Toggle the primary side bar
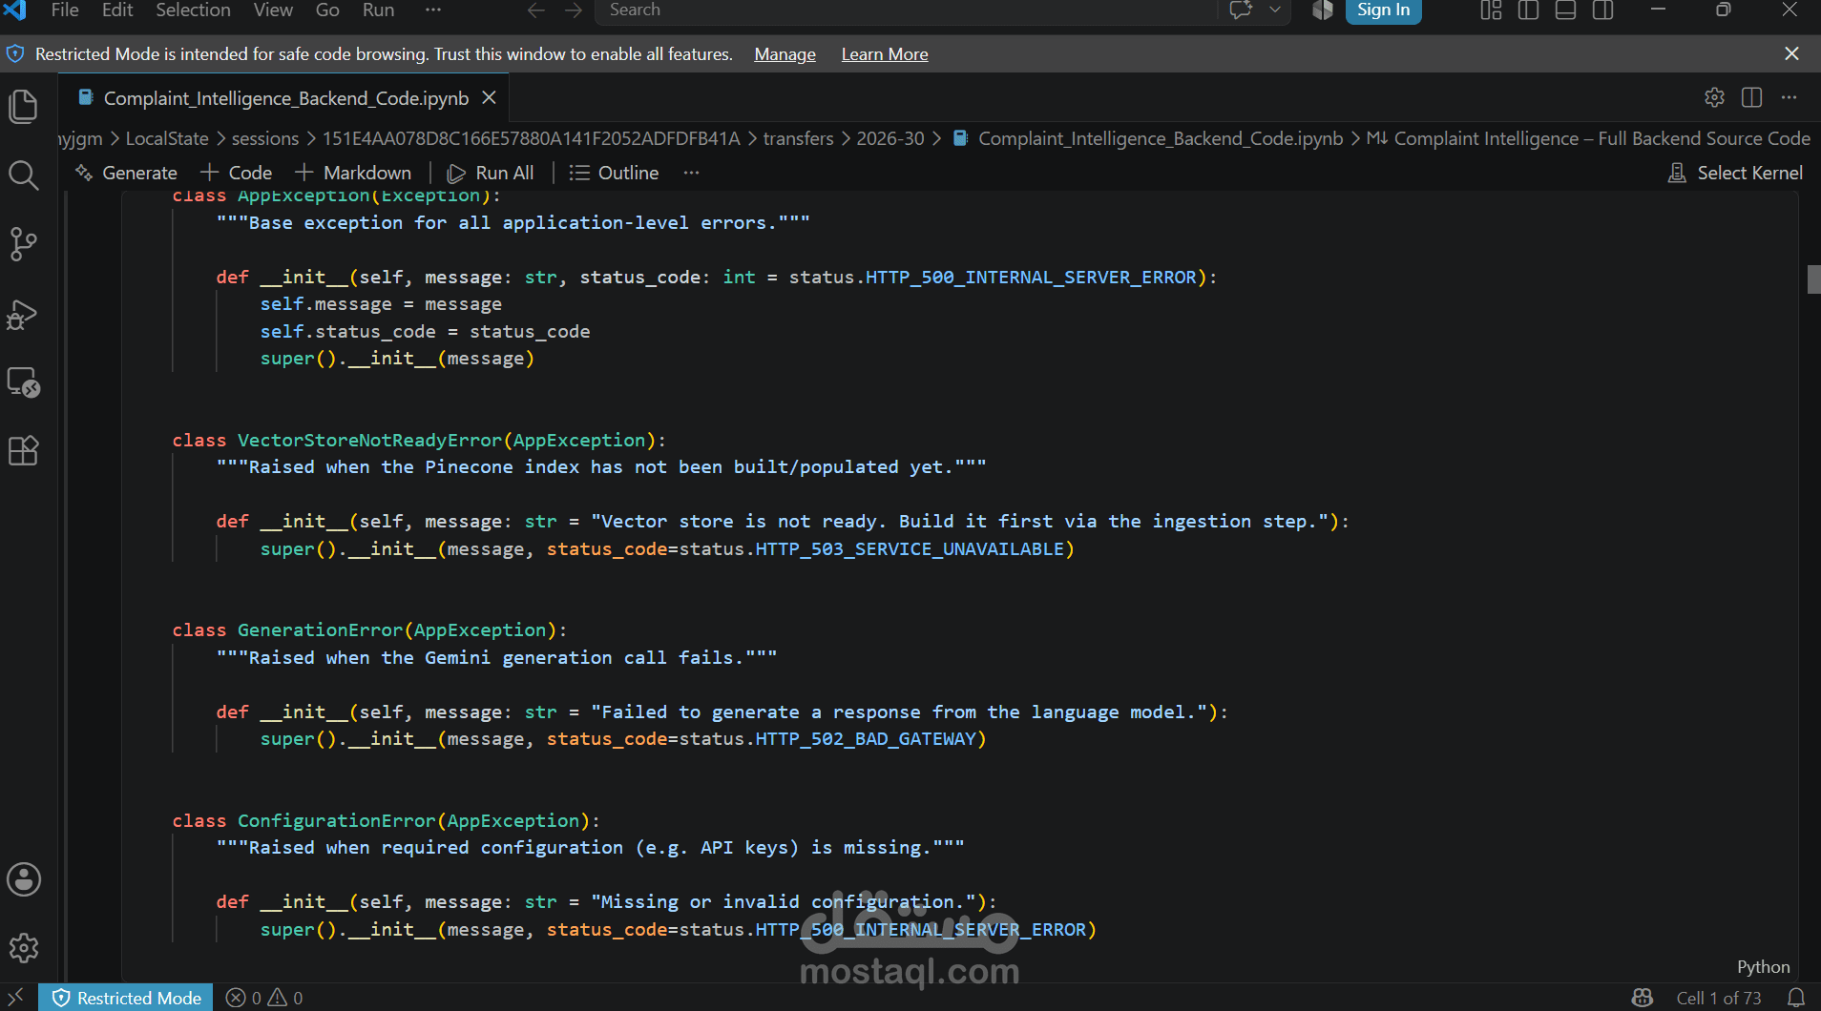 coord(1528,10)
